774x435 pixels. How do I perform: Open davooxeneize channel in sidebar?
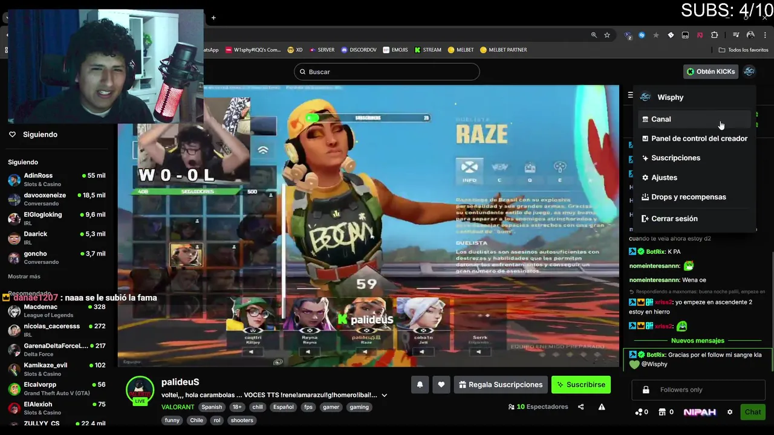pyautogui.click(x=57, y=199)
